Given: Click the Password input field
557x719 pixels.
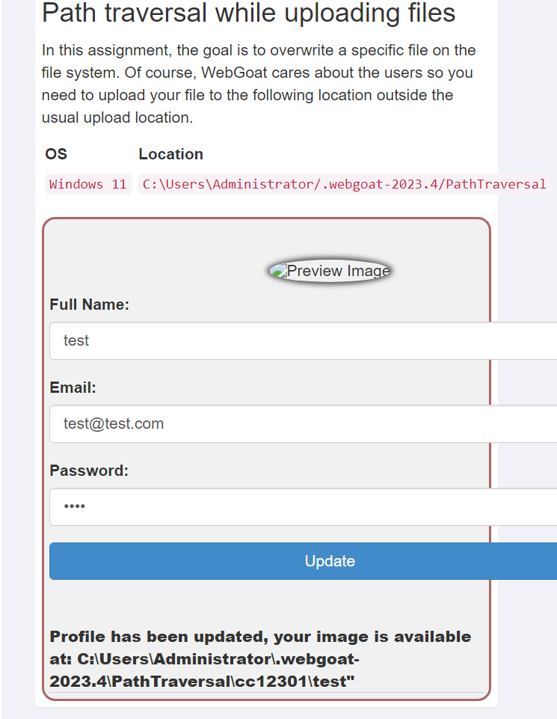Looking at the screenshot, I should (304, 507).
